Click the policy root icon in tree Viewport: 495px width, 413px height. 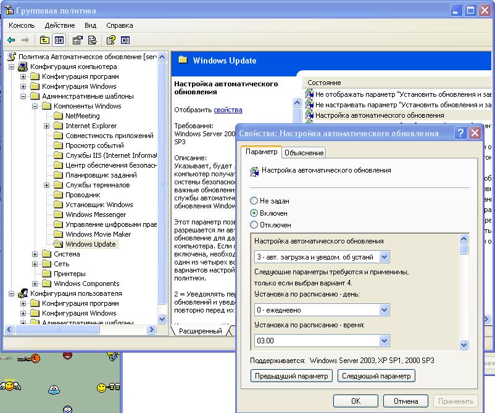point(12,57)
